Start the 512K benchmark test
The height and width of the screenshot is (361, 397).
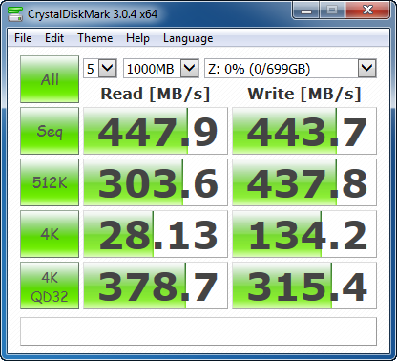pos(50,182)
